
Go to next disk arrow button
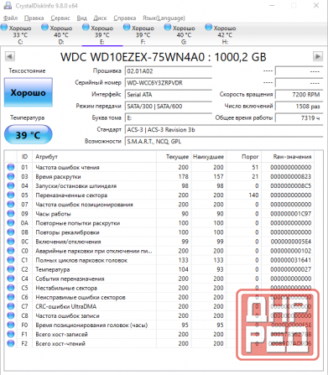[318, 56]
